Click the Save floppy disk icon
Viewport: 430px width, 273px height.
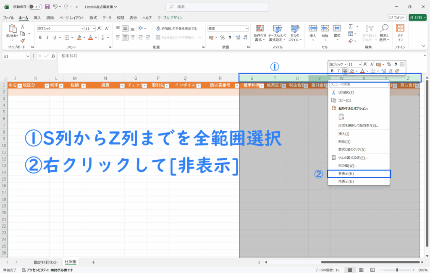[47, 7]
